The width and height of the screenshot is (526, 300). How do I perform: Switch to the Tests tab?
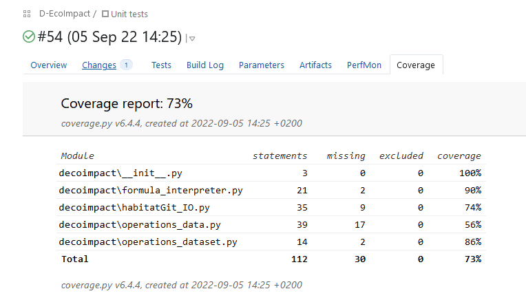click(161, 65)
